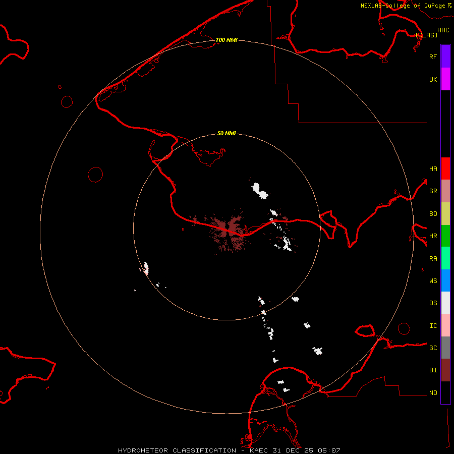Screen dimensions: 454x454
Task: Click the HR green legend swatch
Action: coord(445,236)
